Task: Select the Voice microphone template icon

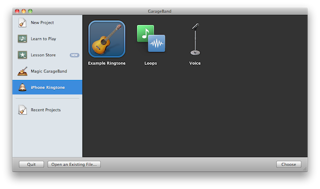Action: click(x=195, y=39)
